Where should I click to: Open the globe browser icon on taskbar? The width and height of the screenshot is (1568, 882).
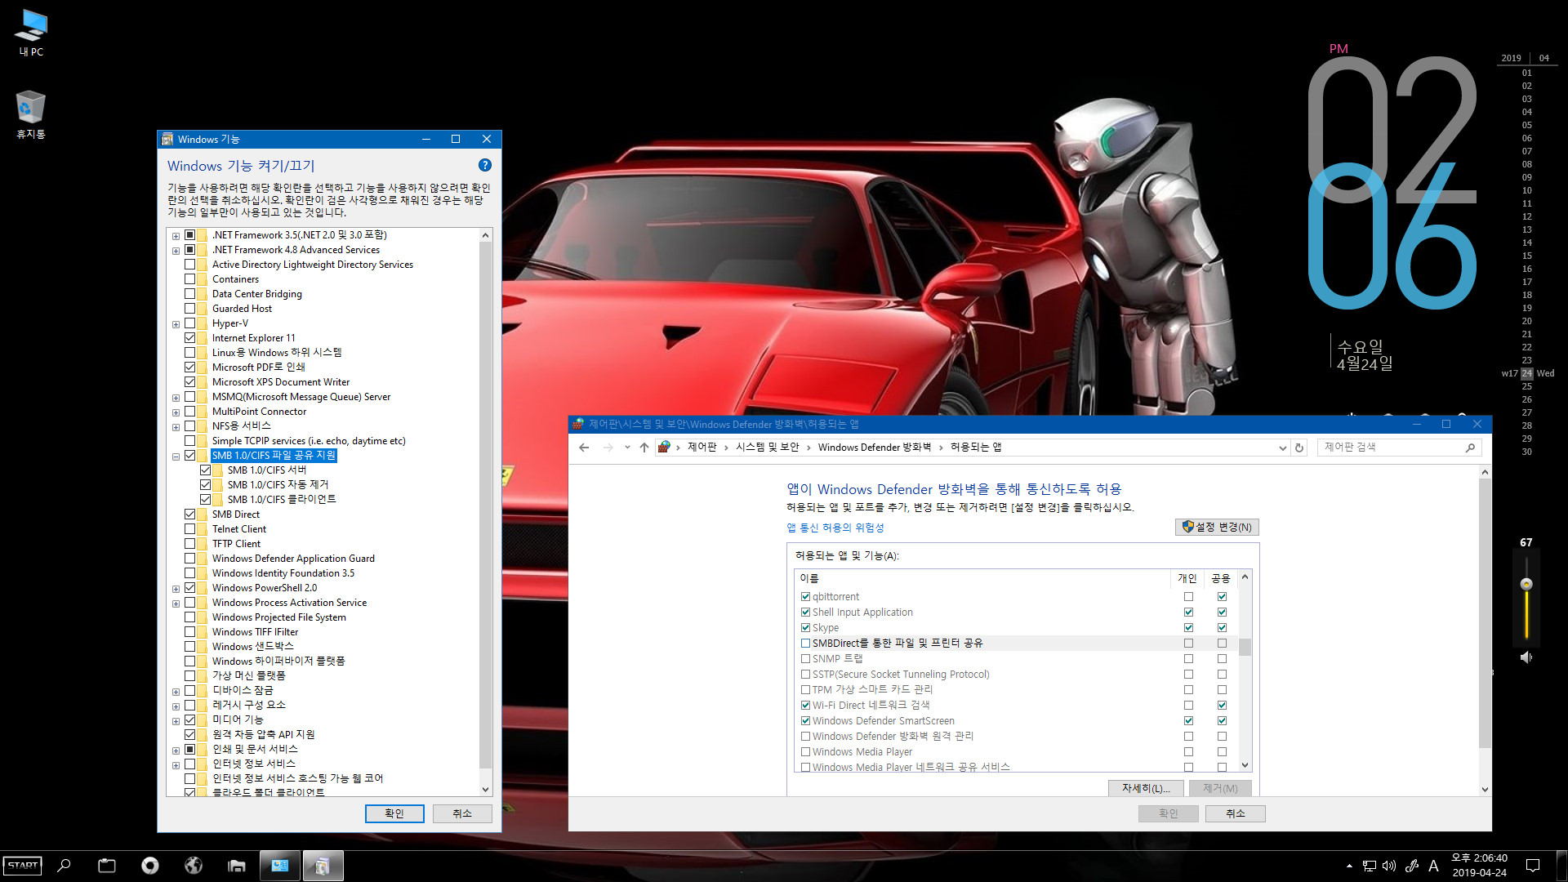coord(194,866)
